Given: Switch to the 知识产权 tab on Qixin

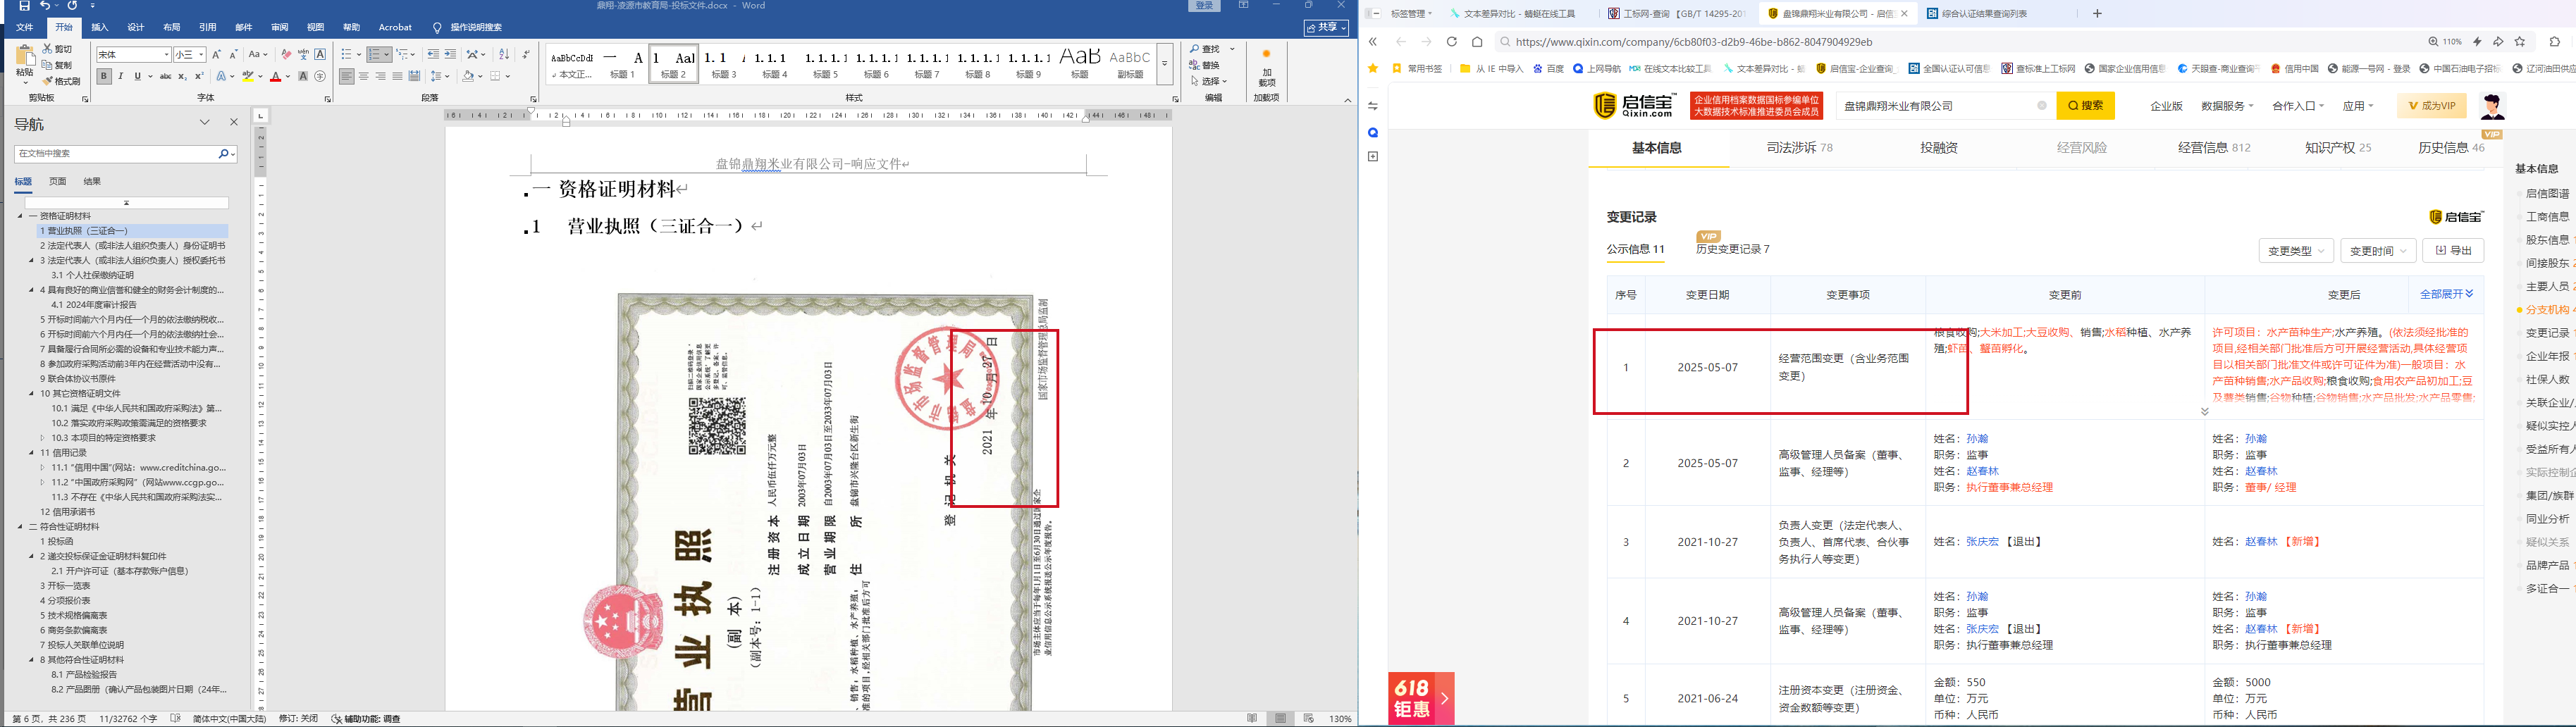Looking at the screenshot, I should tap(2337, 148).
